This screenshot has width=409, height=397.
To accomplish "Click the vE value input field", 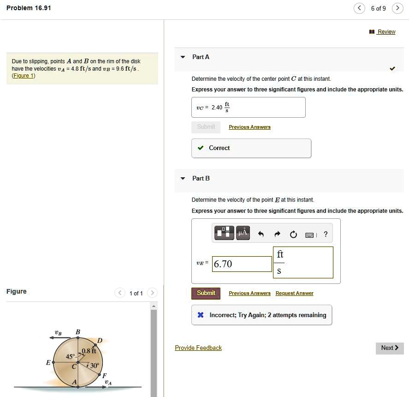I will pyautogui.click(x=242, y=264).
